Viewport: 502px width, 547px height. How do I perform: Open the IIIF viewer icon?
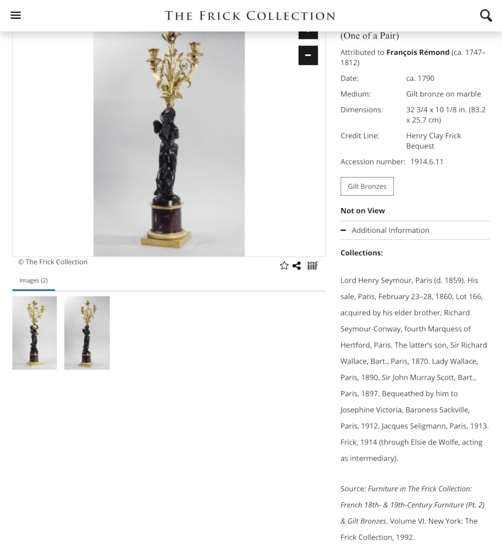click(312, 266)
